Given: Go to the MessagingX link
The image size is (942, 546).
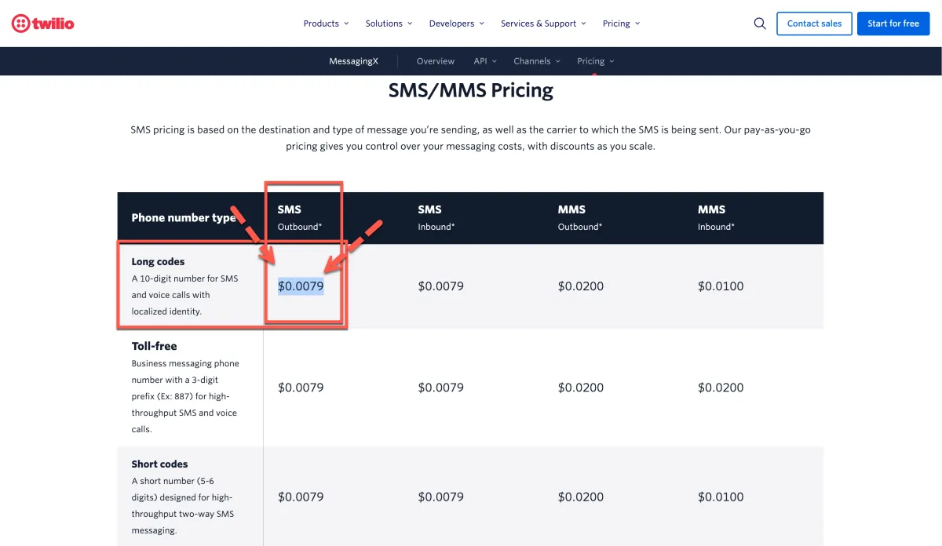Looking at the screenshot, I should [352, 61].
